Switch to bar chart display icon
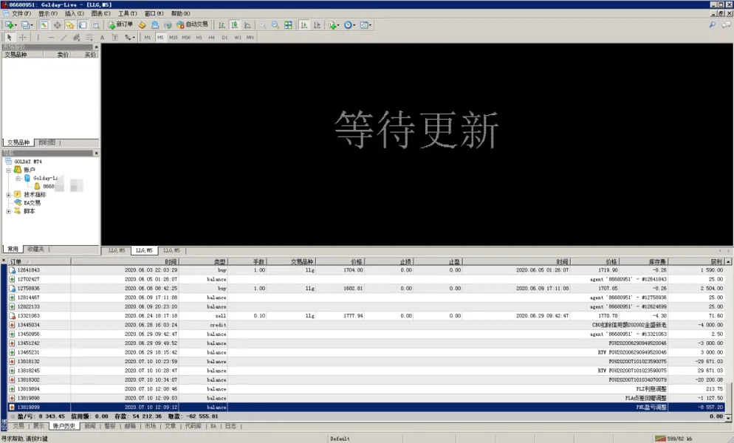The image size is (734, 443). point(222,25)
